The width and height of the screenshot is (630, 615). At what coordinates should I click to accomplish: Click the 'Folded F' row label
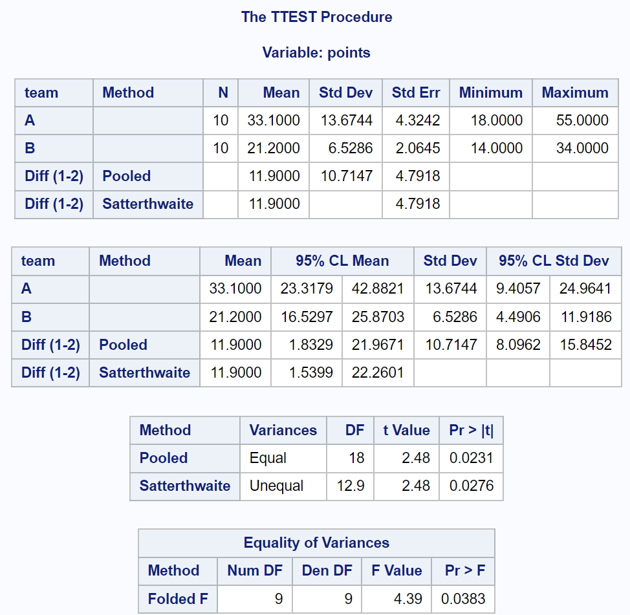(178, 599)
